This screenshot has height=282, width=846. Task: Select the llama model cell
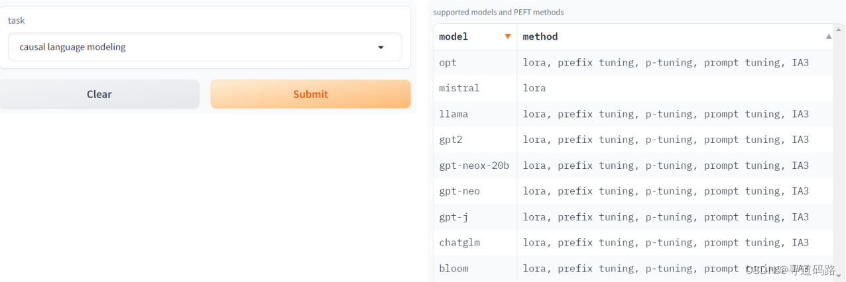(x=475, y=114)
